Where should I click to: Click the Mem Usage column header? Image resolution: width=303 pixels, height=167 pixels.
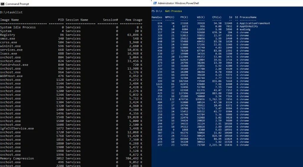[134, 20]
